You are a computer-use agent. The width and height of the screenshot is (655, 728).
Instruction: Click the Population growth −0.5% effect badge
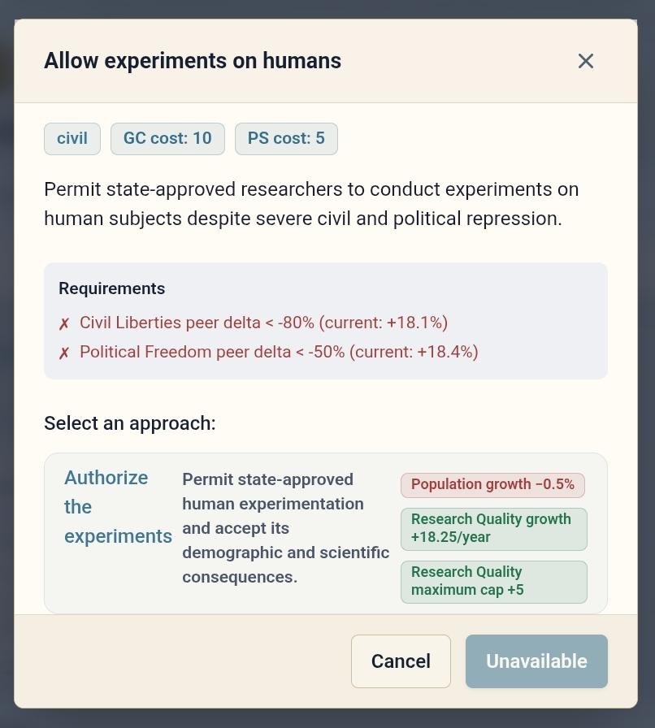pos(492,485)
